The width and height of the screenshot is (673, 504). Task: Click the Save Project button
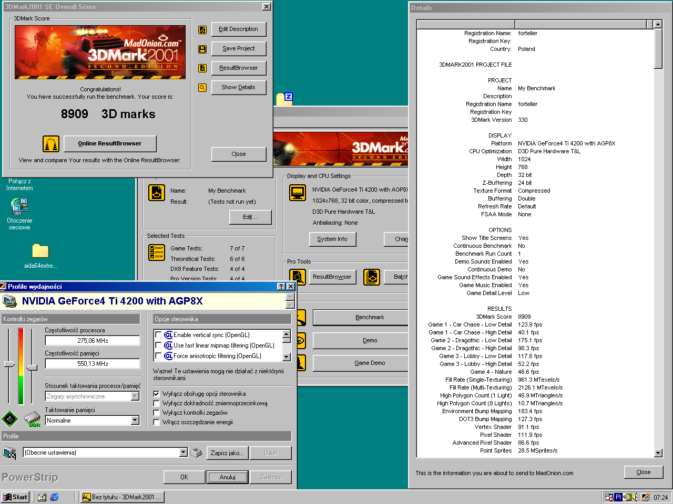239,49
